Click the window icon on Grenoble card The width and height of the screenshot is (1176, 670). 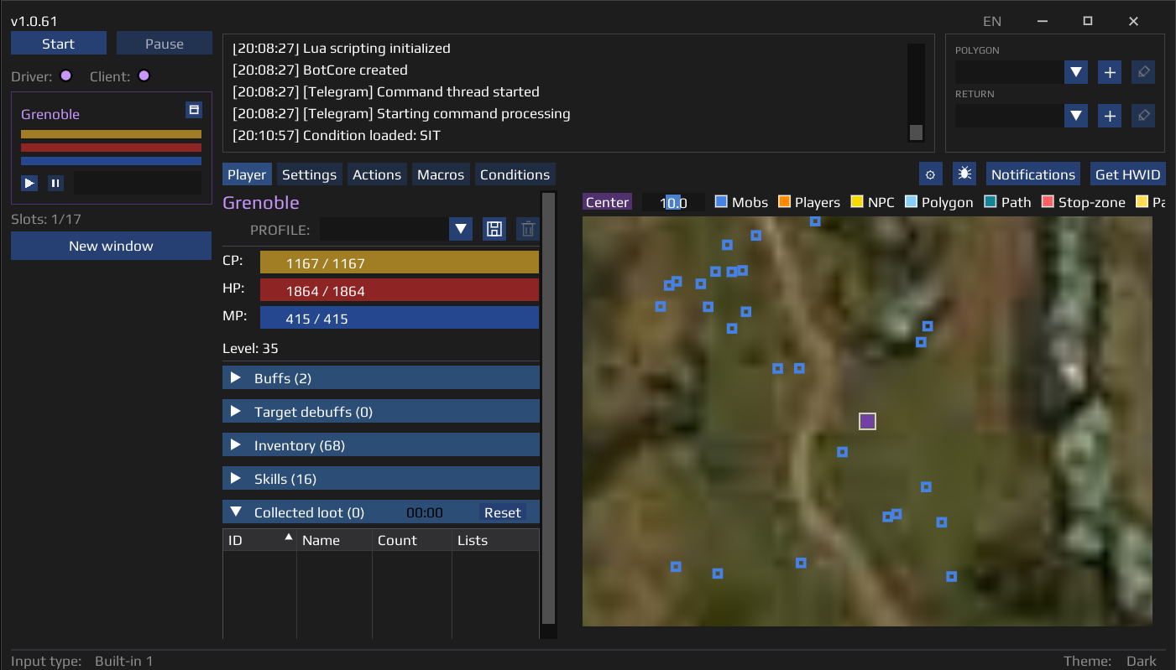coord(193,110)
